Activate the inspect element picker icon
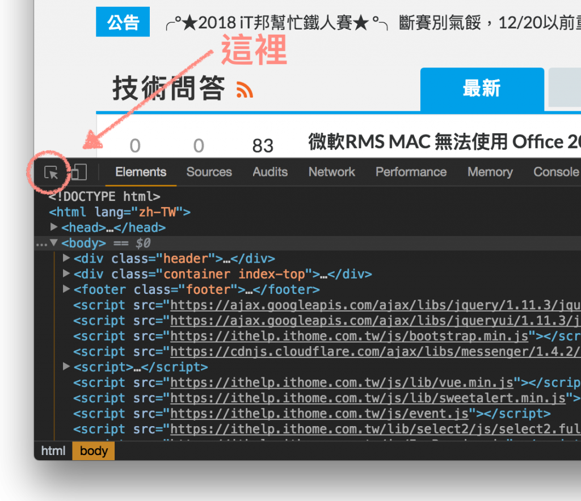581x501 pixels. (x=51, y=172)
